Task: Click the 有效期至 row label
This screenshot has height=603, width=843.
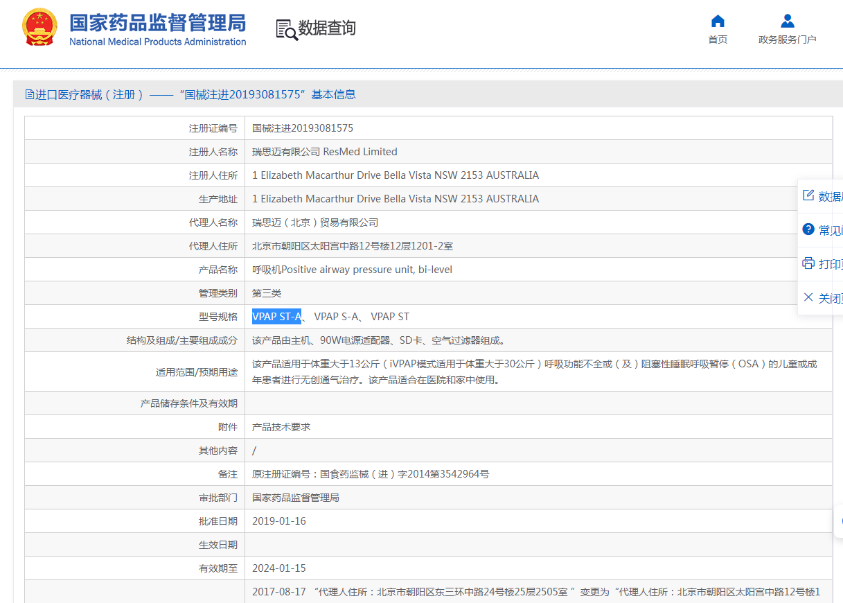Action: (x=218, y=568)
